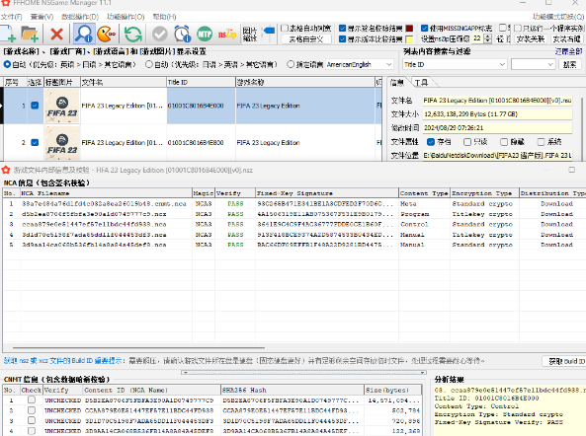Click the green MTP icon
This screenshot has height=436, width=586.
205,34
